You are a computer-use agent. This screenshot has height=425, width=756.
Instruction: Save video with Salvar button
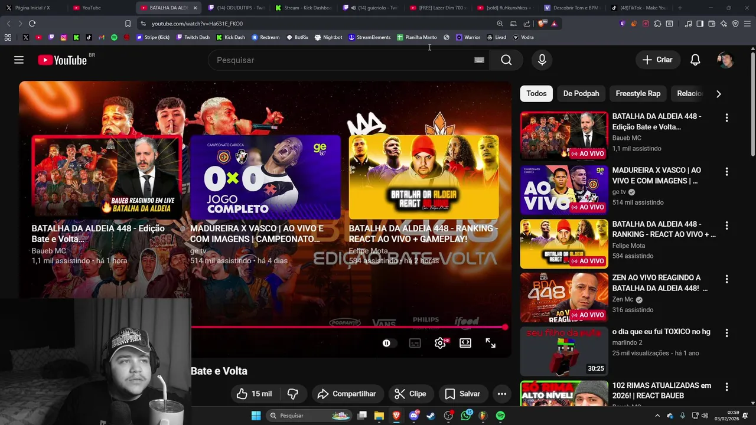point(462,394)
